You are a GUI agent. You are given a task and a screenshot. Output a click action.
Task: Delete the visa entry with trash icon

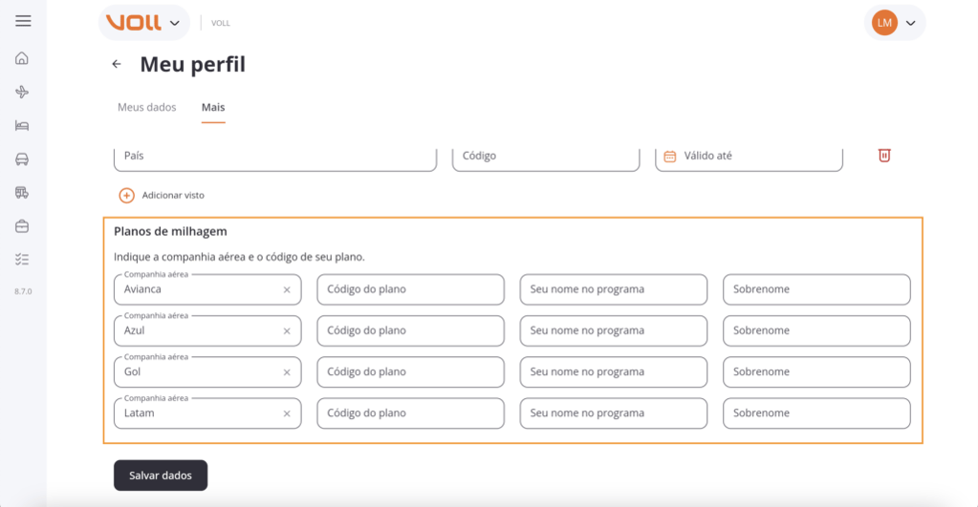click(x=884, y=156)
